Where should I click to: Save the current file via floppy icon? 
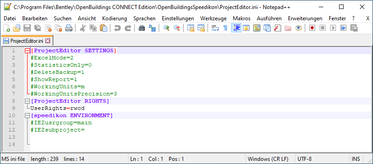point(27,28)
